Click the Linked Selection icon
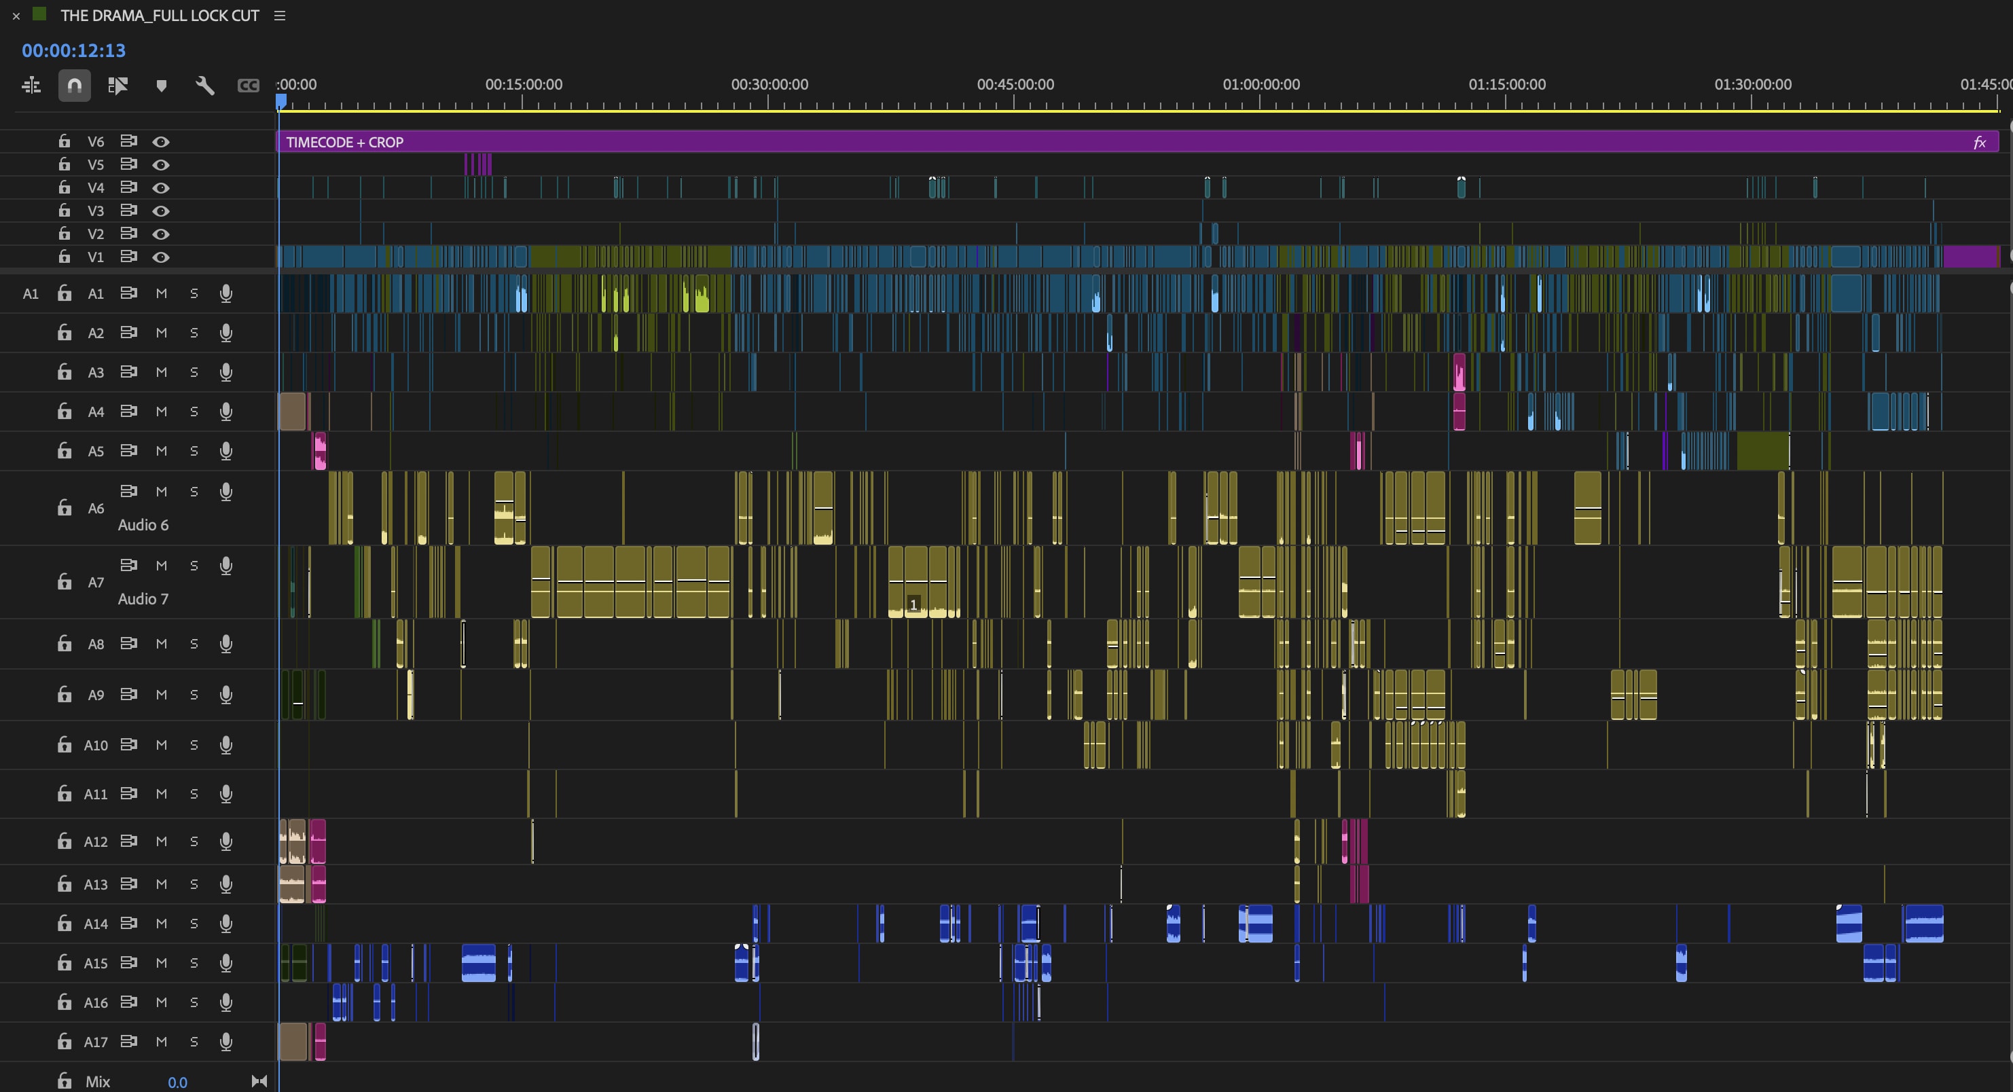This screenshot has width=2013, height=1092. tap(118, 86)
